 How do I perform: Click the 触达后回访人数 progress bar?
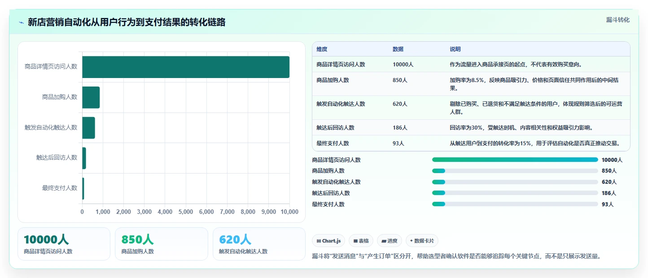pyautogui.click(x=515, y=193)
